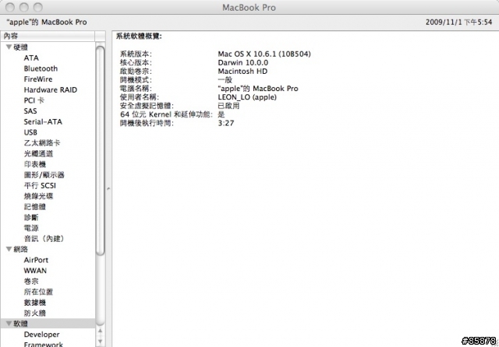The height and width of the screenshot is (347, 499).
Task: Click the sidebar scroll up arrow
Action: 101,331
